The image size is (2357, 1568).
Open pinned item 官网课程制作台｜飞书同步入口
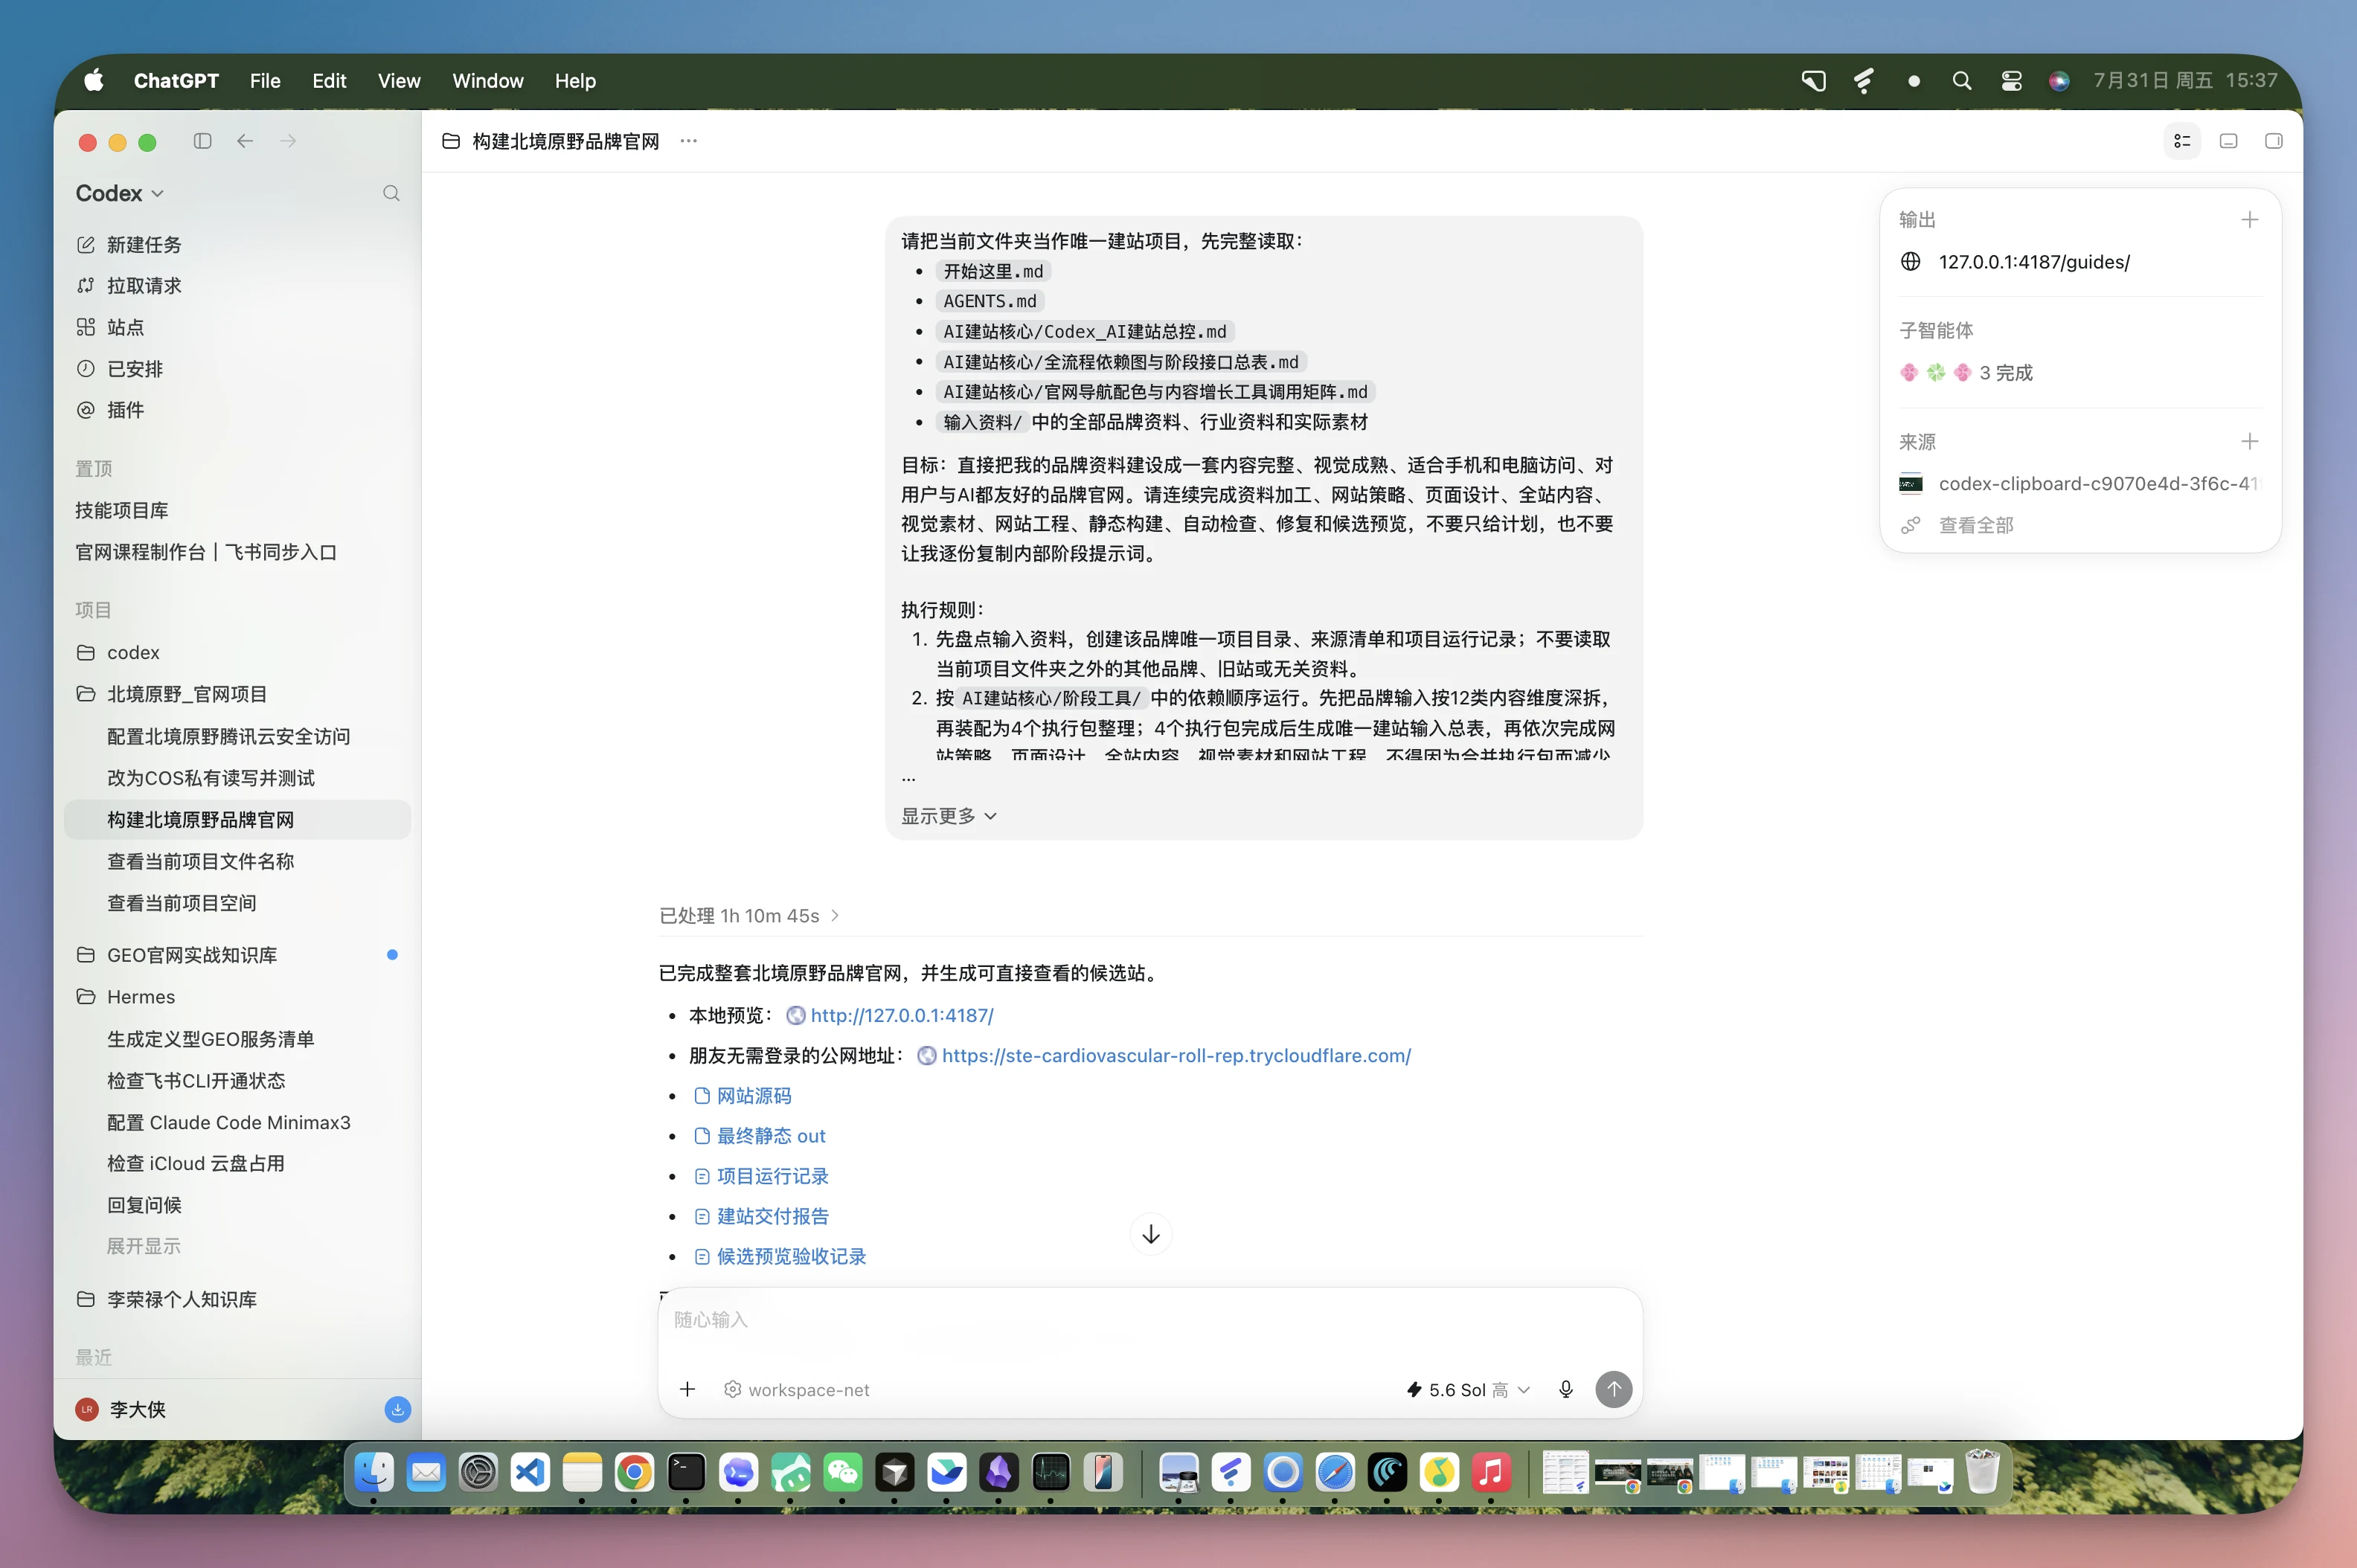(206, 552)
